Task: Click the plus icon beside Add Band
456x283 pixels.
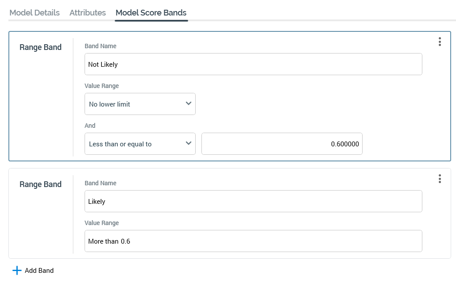Action: click(x=17, y=271)
